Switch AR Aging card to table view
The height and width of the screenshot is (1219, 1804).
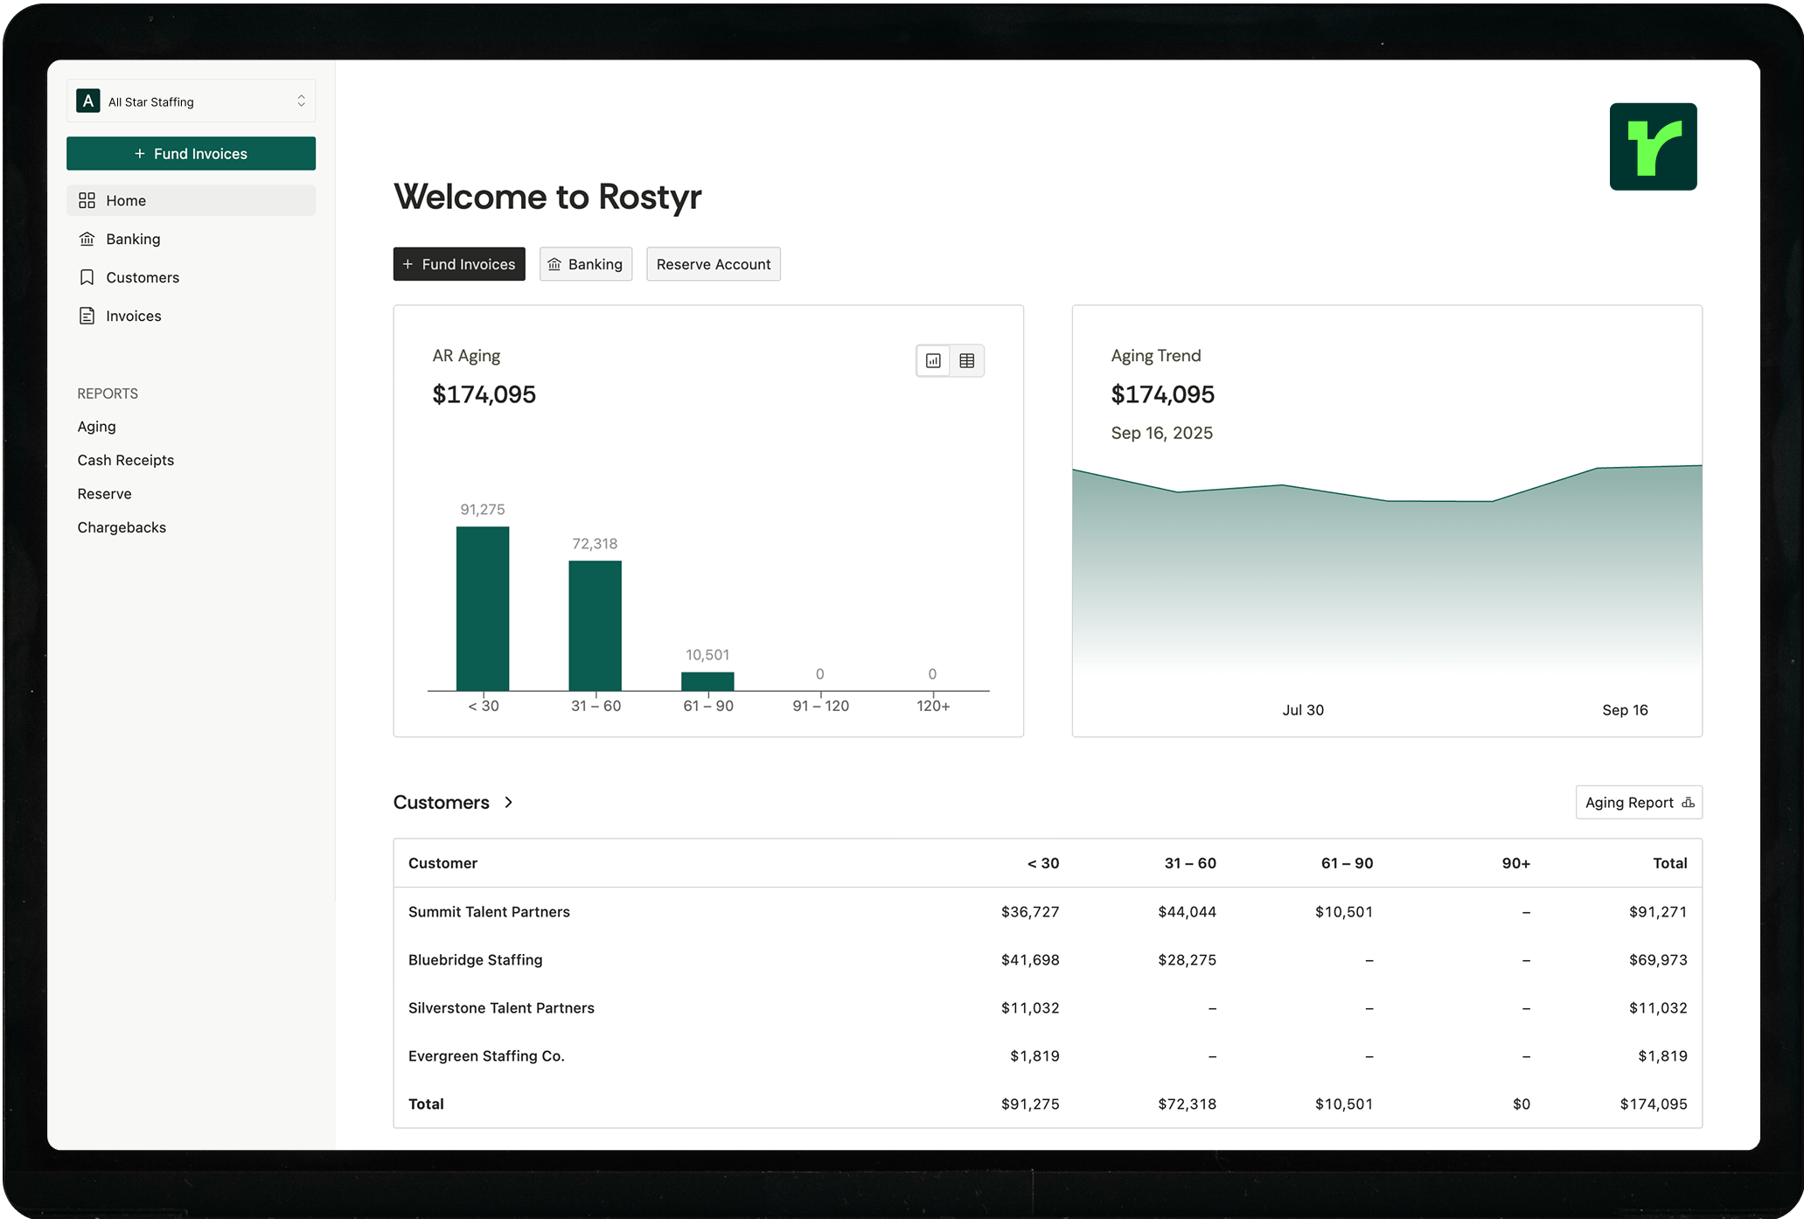point(967,360)
